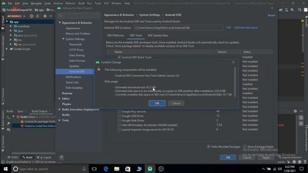
Task: Switch to the SDK Platforms tab
Action: pyautogui.click(x=115, y=36)
